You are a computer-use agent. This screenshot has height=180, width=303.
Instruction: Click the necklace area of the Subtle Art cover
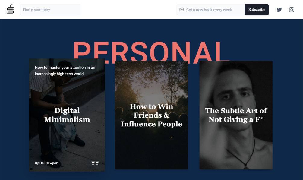(x=241, y=155)
